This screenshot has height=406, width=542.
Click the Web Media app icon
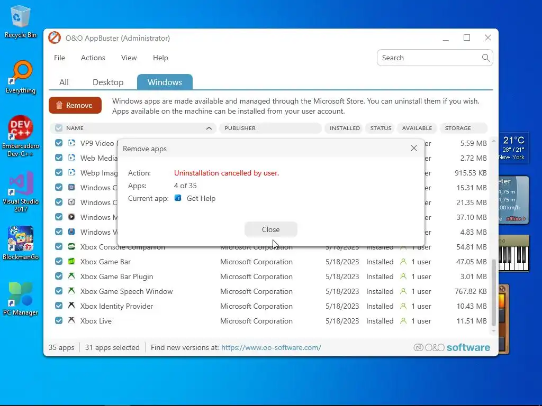coord(71,158)
